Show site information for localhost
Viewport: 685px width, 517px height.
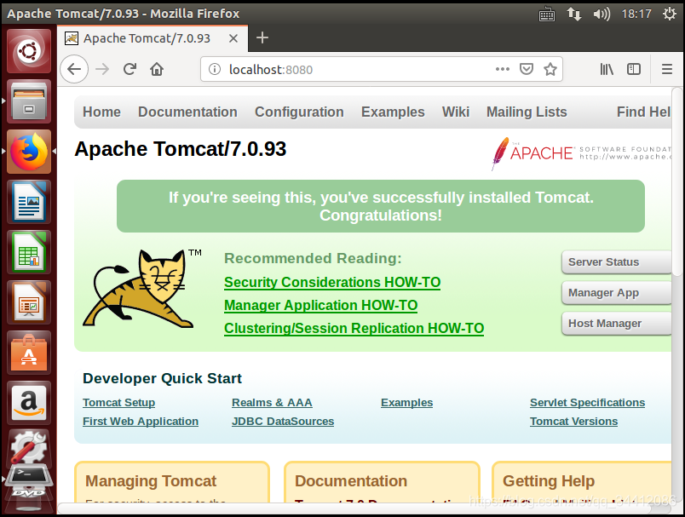pos(215,69)
